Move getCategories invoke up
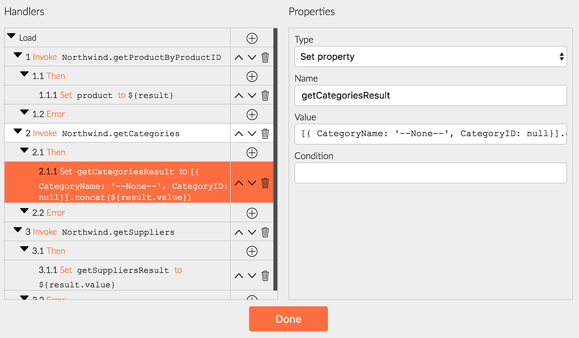Screen dimensions: 579x338 [239, 134]
